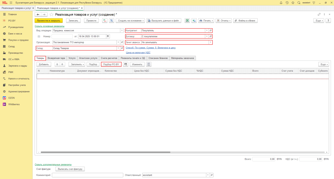Move row up arrow in goods toolbar
Image resolution: width=334 pixels, height=179 pixels.
tap(57, 64)
